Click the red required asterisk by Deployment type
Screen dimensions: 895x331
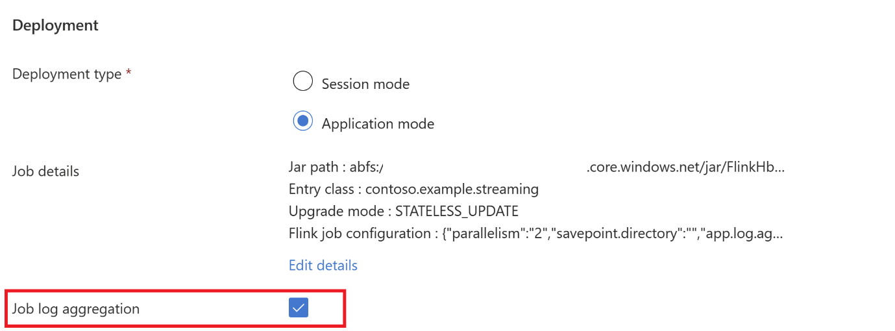(x=129, y=73)
